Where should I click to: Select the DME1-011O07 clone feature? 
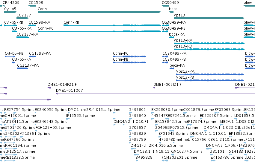(156, 94)
